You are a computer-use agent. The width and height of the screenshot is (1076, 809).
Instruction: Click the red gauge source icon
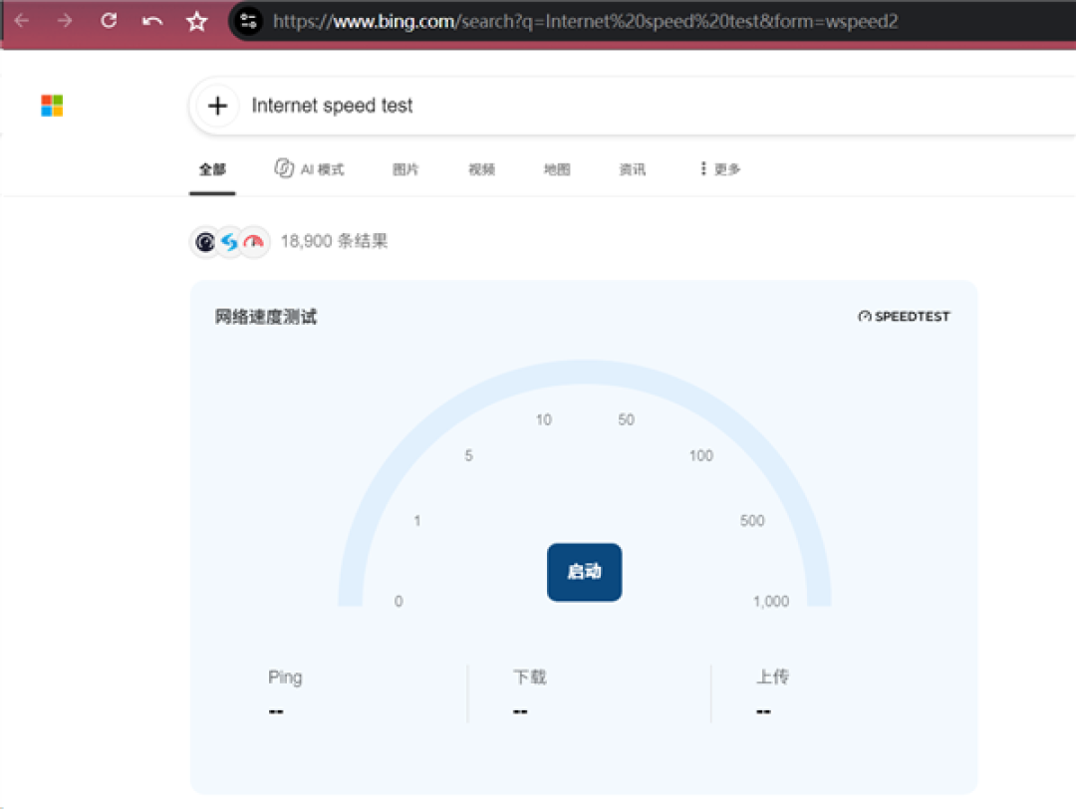coord(255,241)
